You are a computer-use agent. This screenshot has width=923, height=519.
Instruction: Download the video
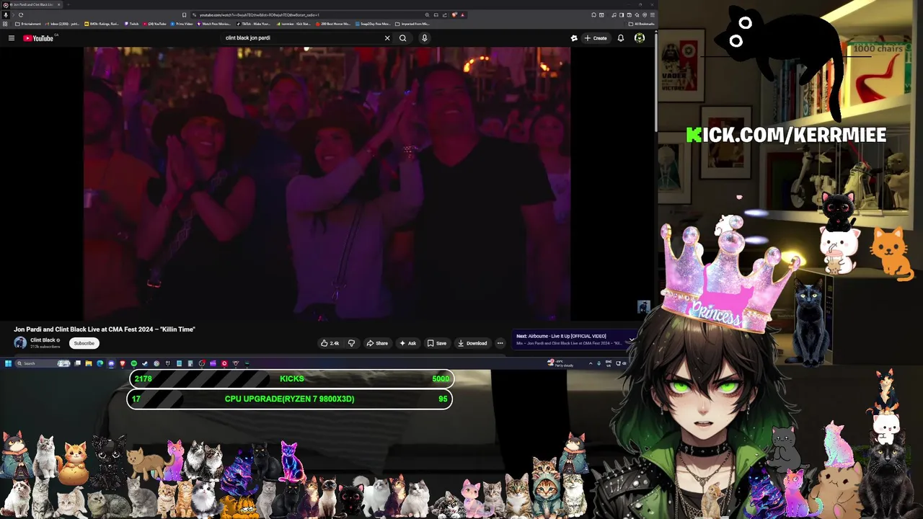[472, 343]
